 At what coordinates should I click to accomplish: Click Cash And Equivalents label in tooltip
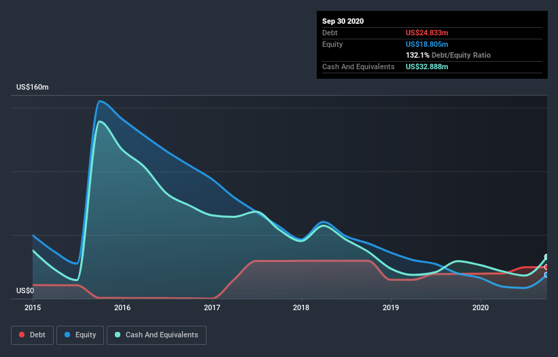[x=358, y=67]
